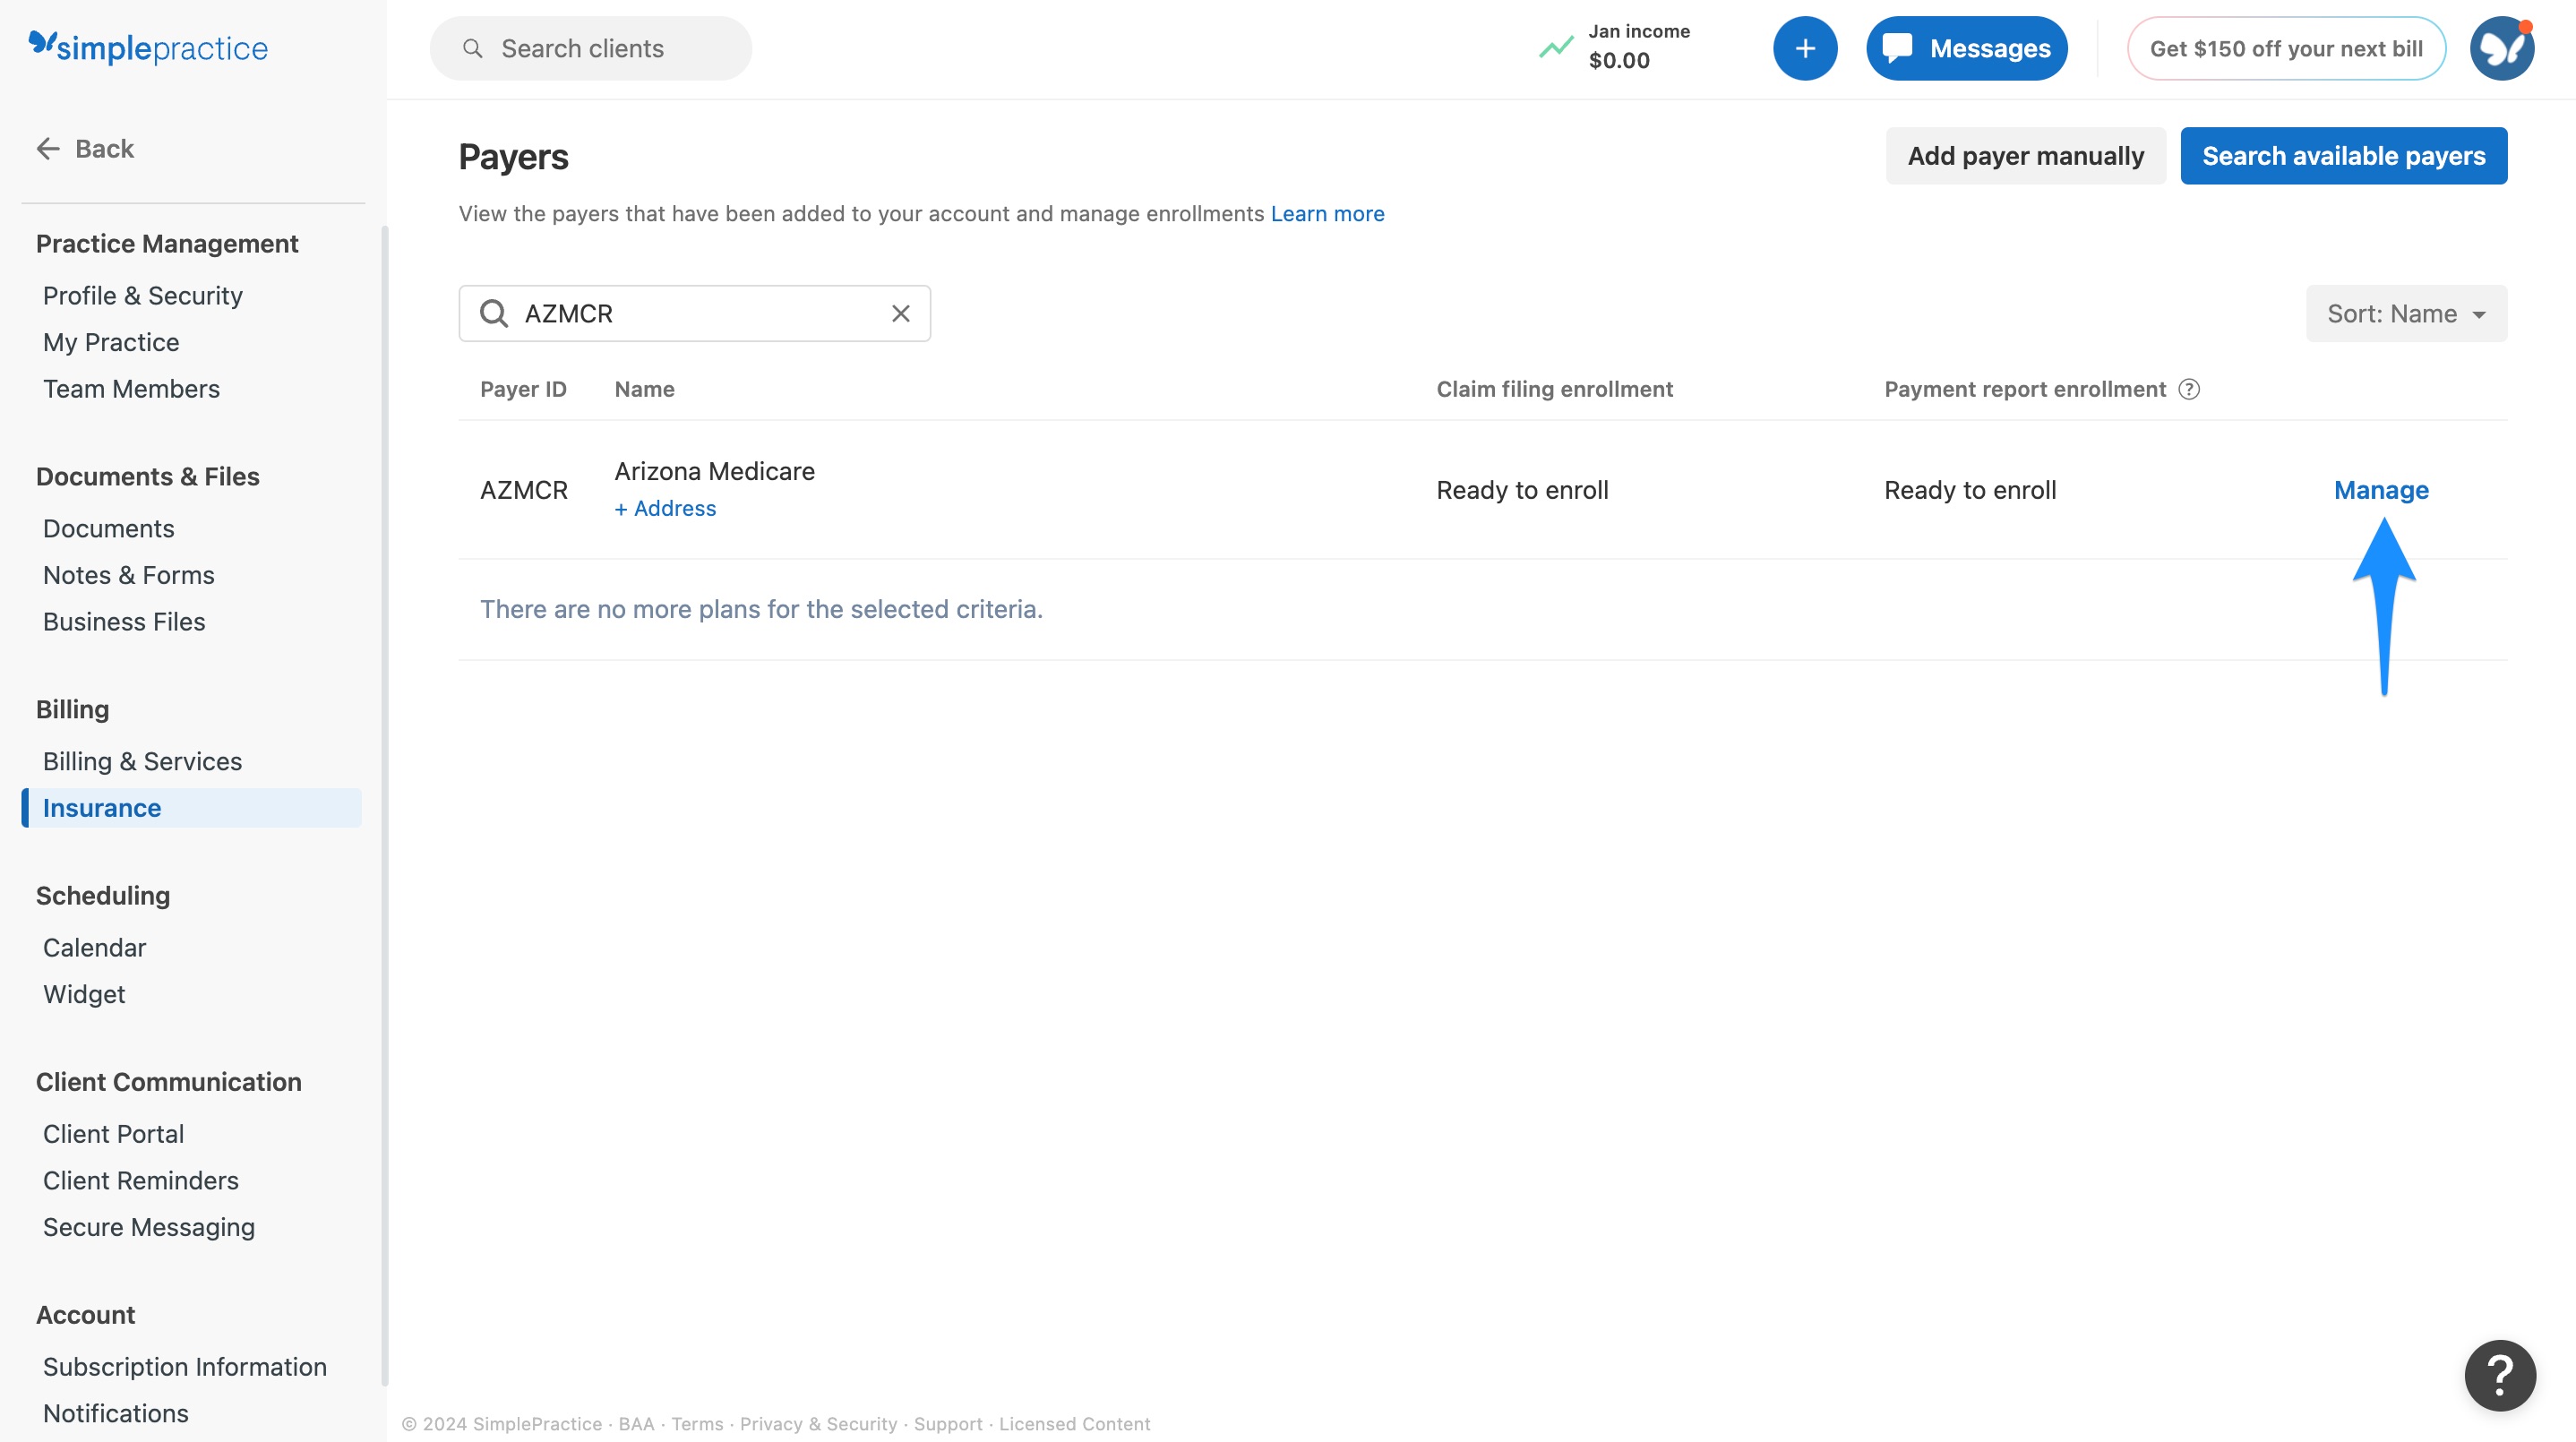Screen dimensions: 2576x1442
Task: Open your profile avatar menu
Action: (x=2501, y=47)
